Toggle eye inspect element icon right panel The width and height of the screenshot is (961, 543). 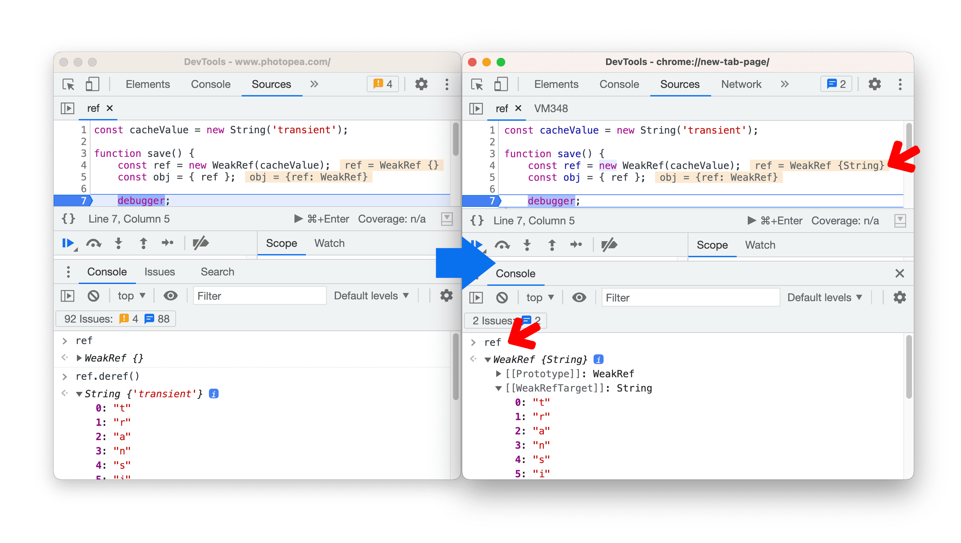pyautogui.click(x=580, y=298)
